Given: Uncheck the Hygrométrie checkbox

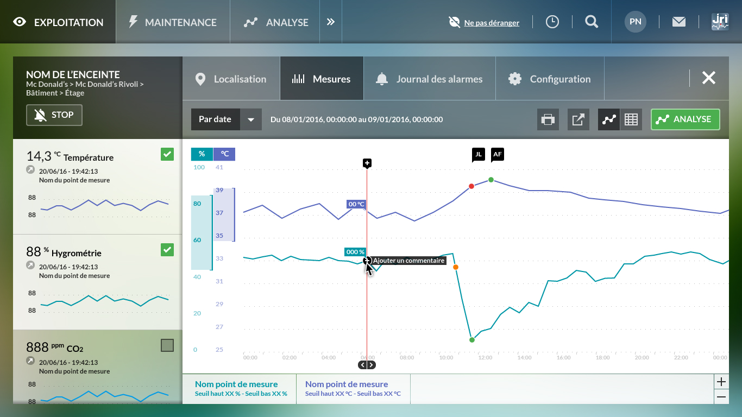Looking at the screenshot, I should coord(167,250).
